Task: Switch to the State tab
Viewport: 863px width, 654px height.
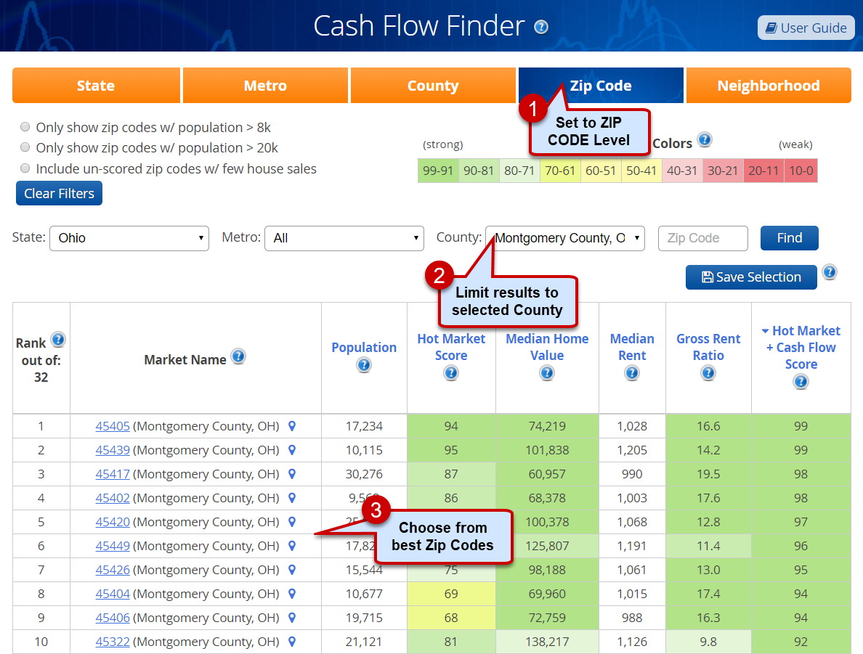Action: 96,85
